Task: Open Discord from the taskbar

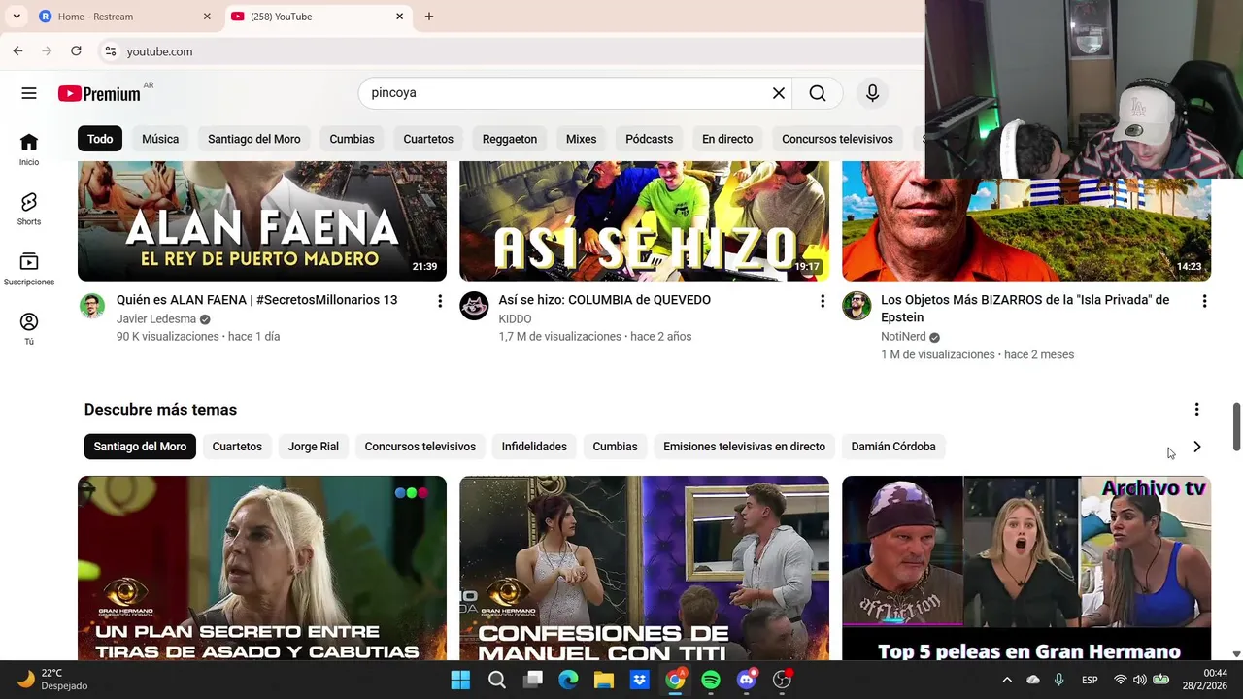Action: coord(746,680)
